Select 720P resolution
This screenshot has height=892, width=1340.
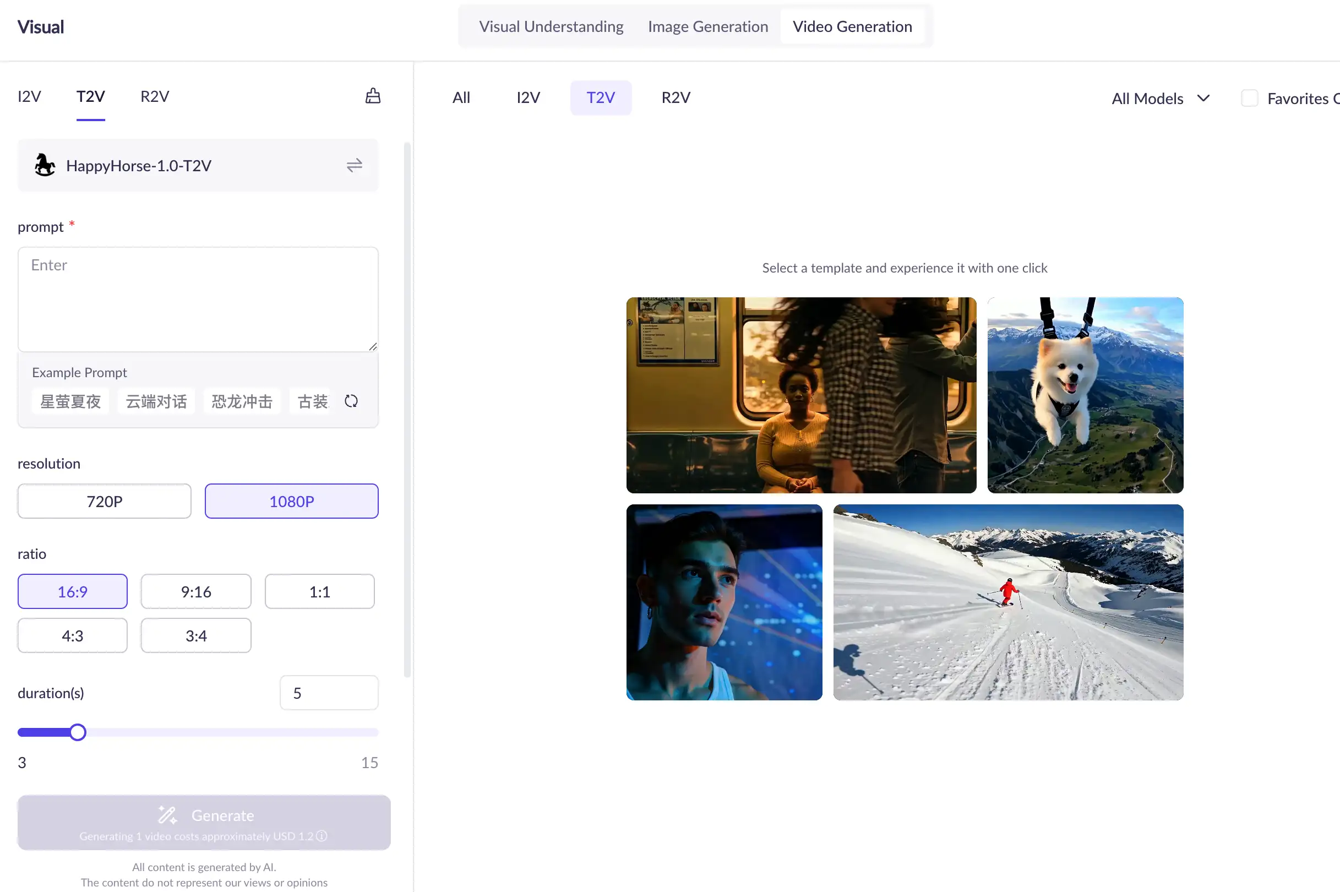coord(105,501)
